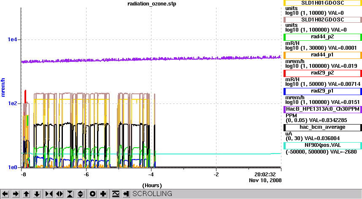Click the 1e0 y-axis label
The image size is (362, 199).
click(12, 167)
